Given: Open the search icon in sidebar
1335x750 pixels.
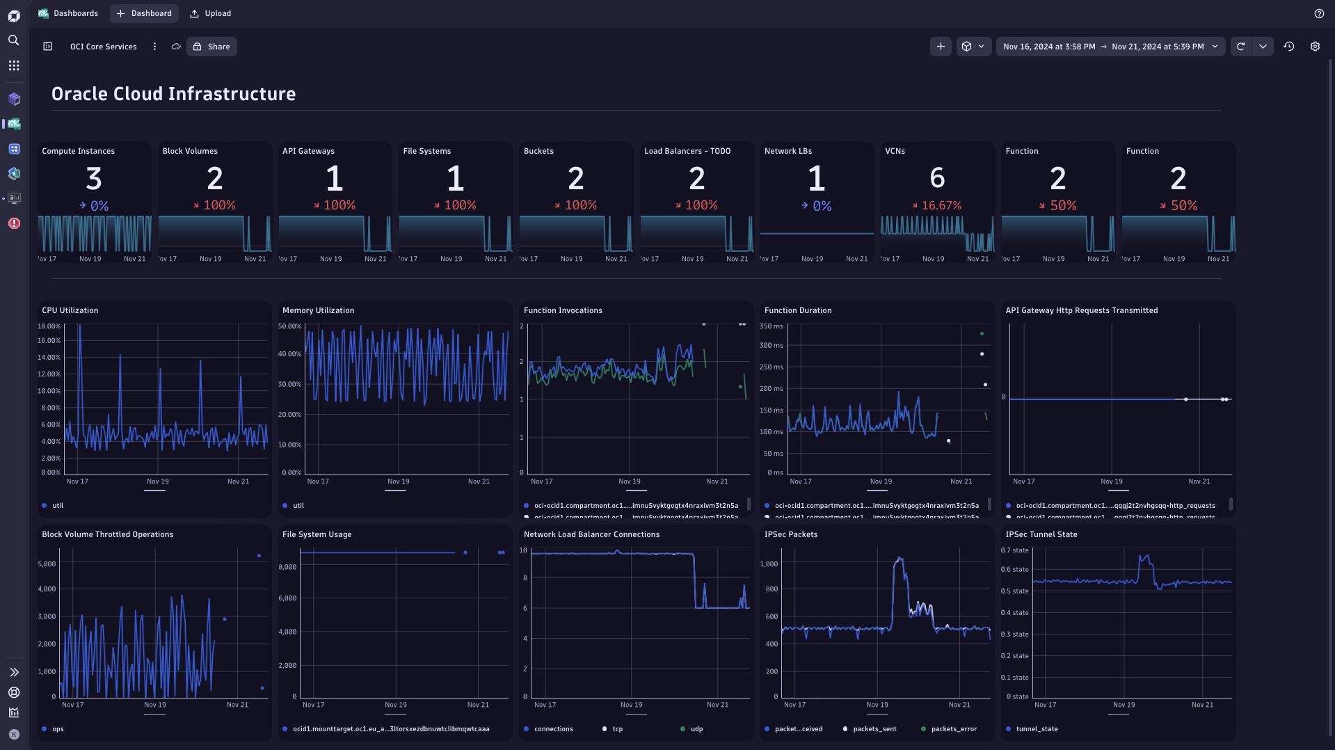Looking at the screenshot, I should coord(14,40).
